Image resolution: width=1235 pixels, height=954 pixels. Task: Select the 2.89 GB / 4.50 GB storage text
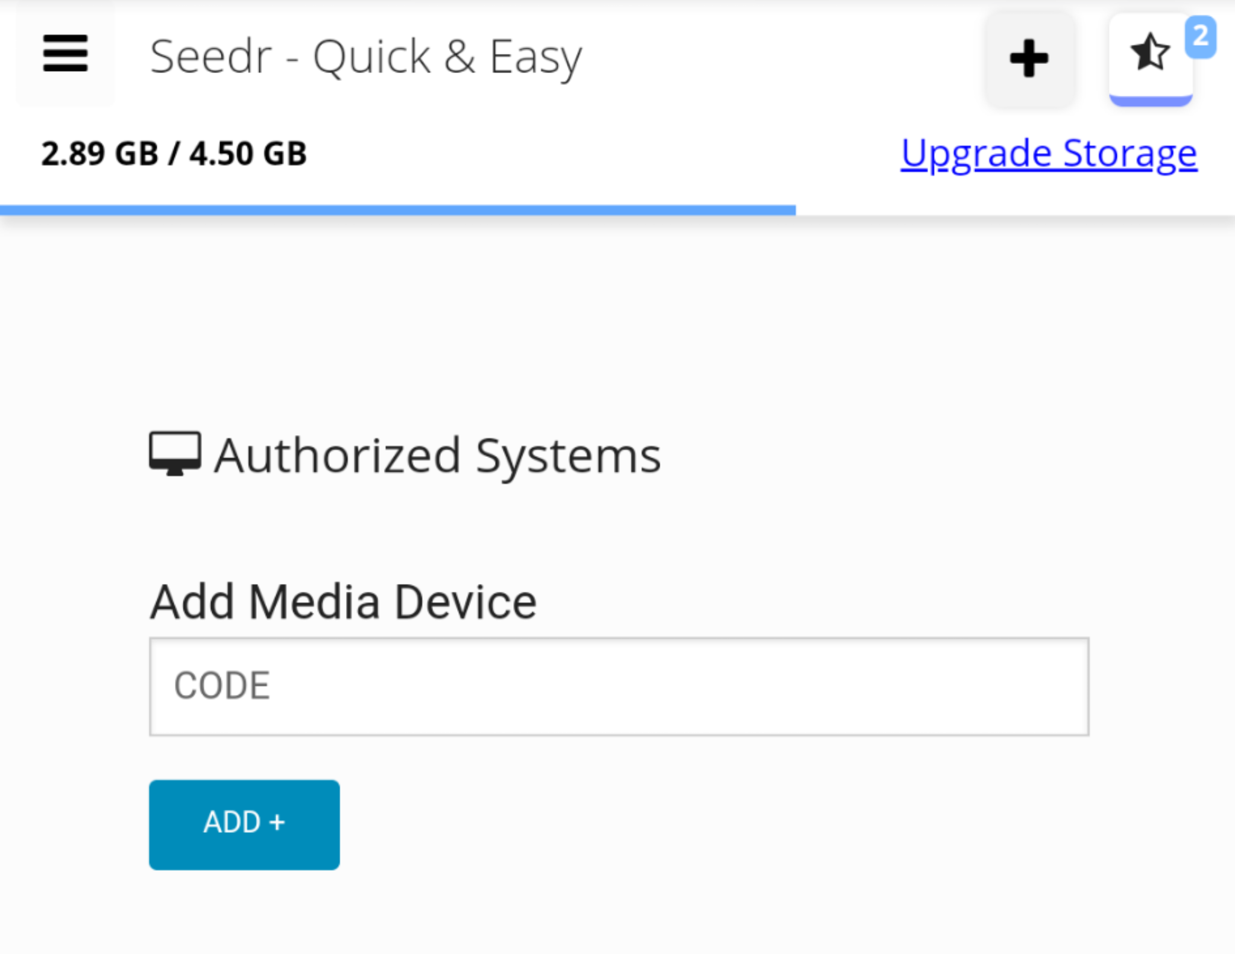point(173,152)
